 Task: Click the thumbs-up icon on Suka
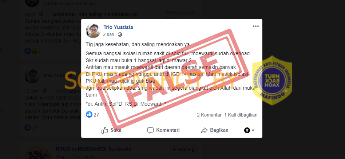pyautogui.click(x=105, y=130)
